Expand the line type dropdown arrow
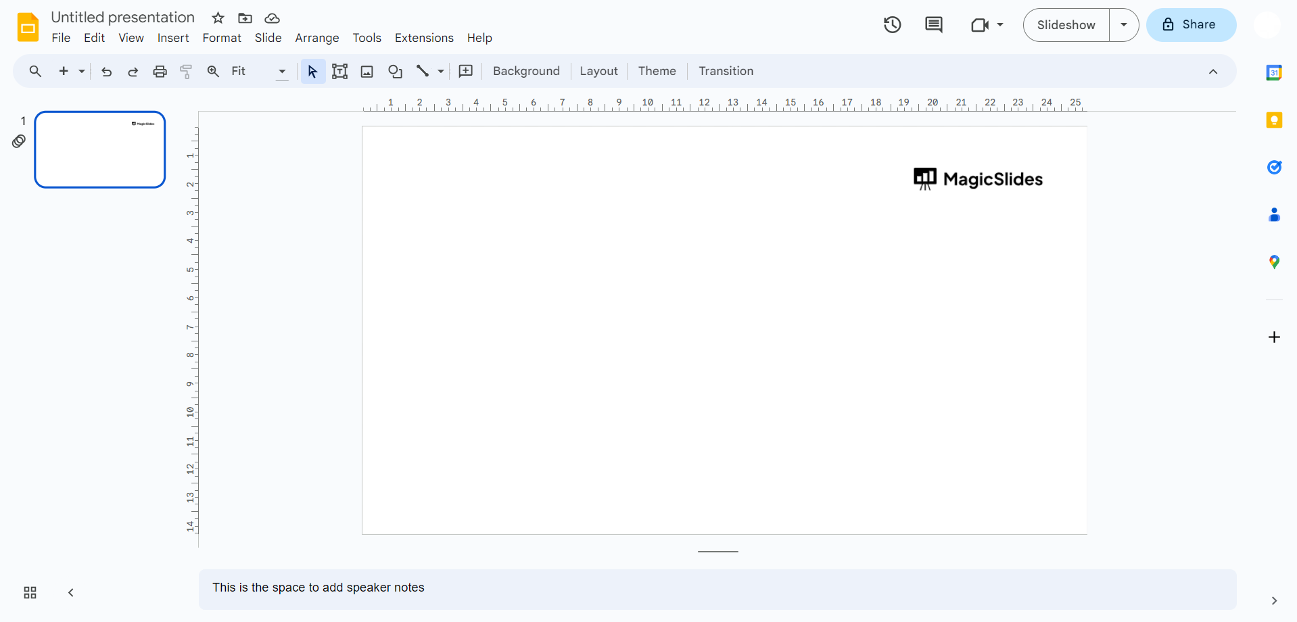 pos(441,72)
